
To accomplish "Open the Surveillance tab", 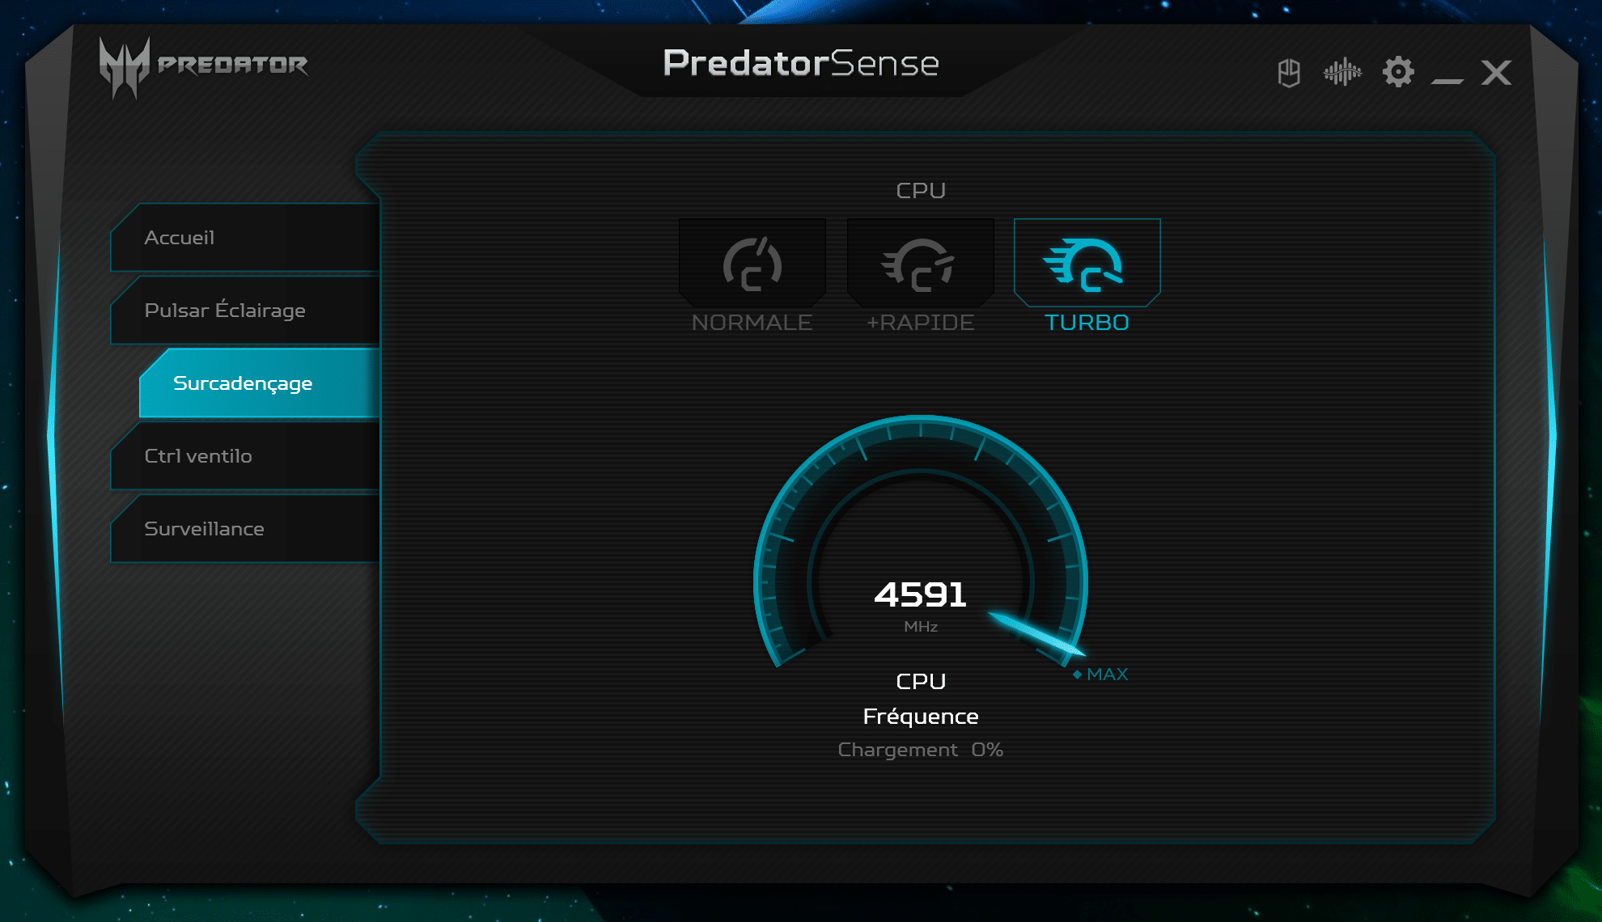I will click(x=246, y=529).
